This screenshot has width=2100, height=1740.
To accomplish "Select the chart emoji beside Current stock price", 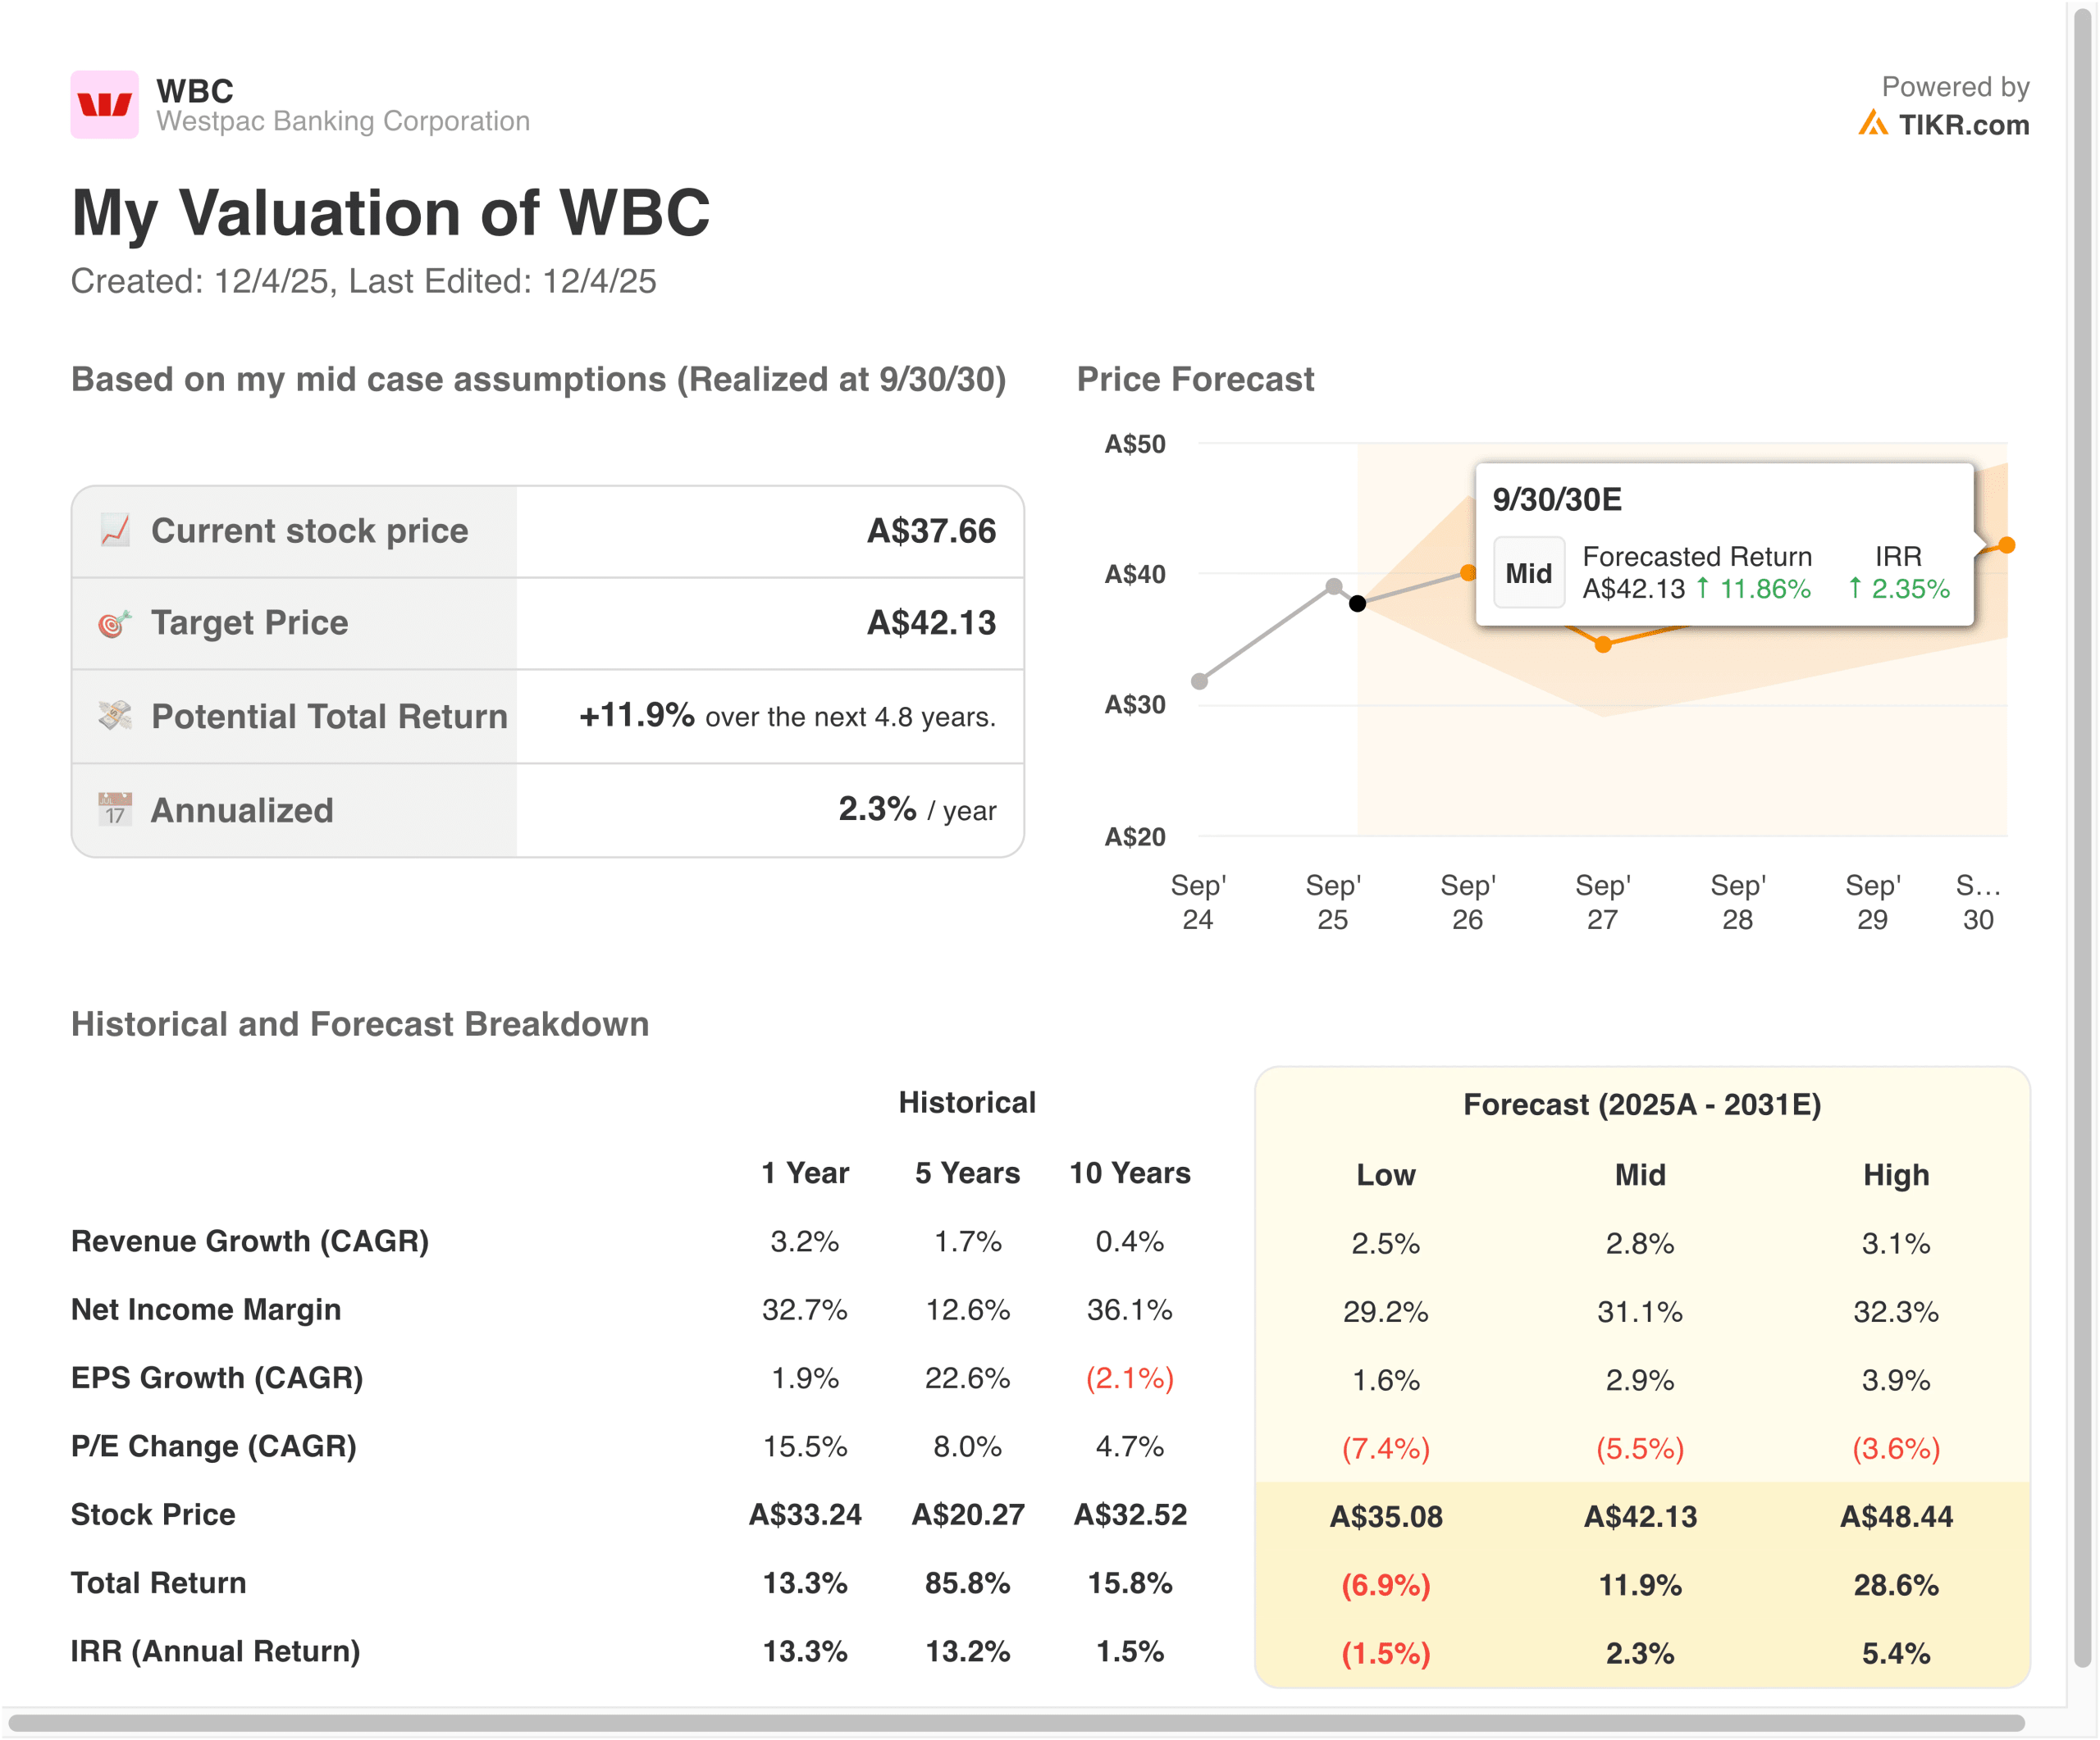I will click(114, 530).
